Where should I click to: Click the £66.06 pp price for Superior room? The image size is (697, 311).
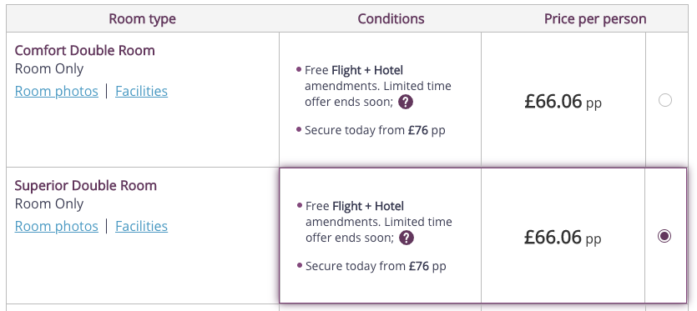click(563, 238)
